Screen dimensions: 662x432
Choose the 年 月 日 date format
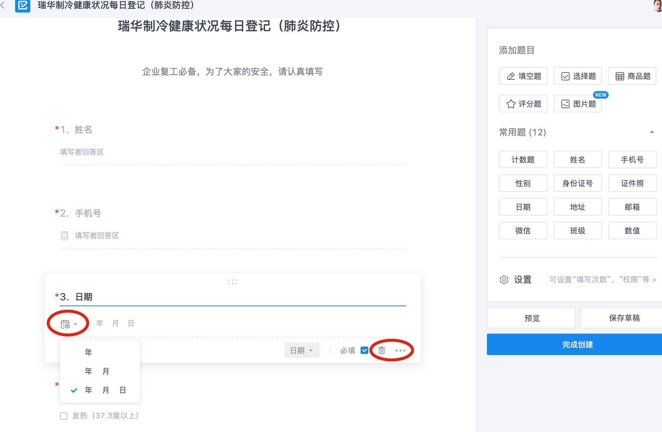(100, 390)
